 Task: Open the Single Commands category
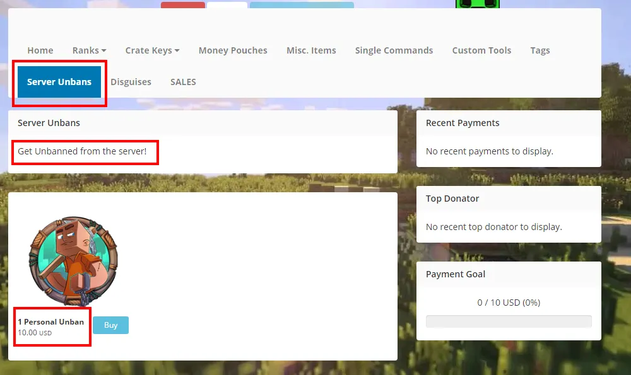point(394,50)
